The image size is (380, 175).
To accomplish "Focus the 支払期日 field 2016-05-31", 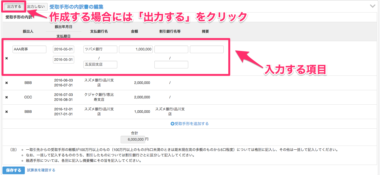I will (x=64, y=60).
